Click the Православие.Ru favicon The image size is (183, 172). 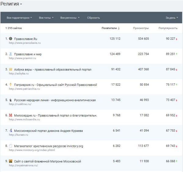coord(11,38)
